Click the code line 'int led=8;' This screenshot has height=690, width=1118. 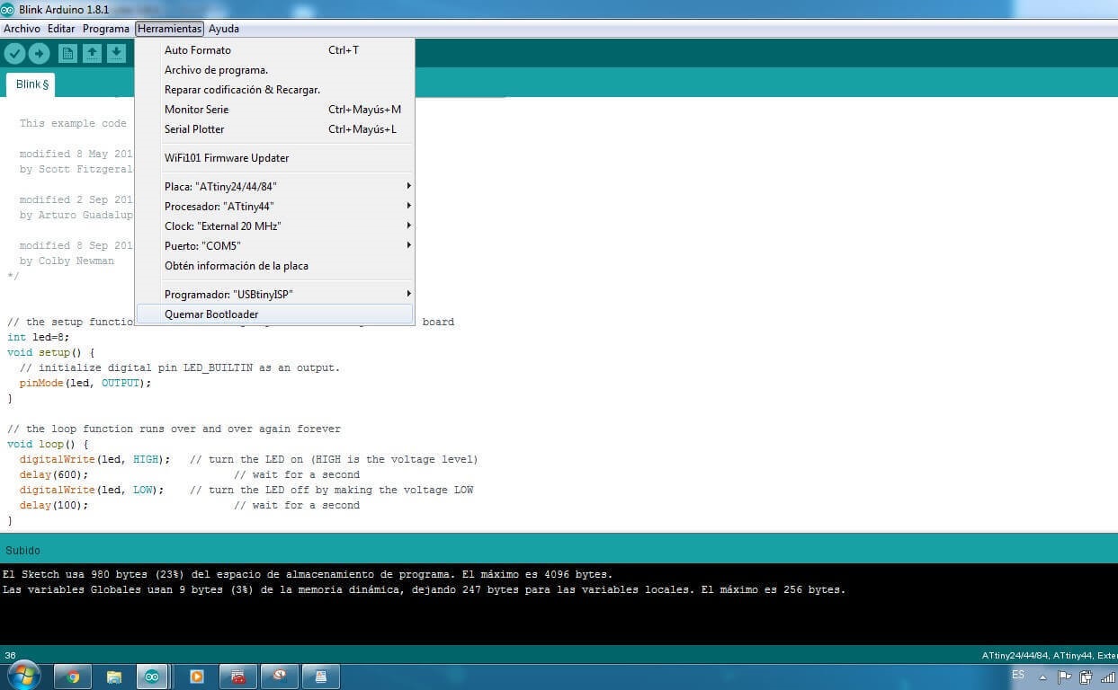coord(38,337)
